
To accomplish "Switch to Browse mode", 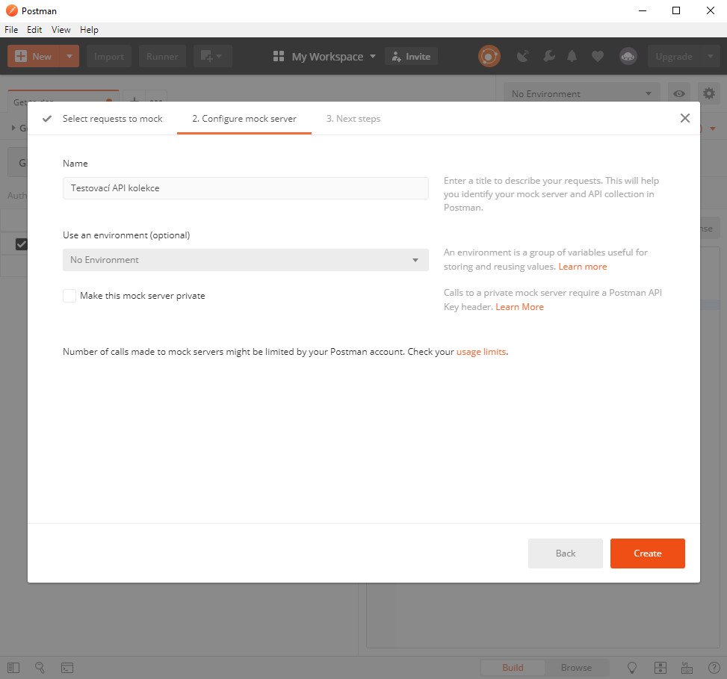I will point(576,667).
